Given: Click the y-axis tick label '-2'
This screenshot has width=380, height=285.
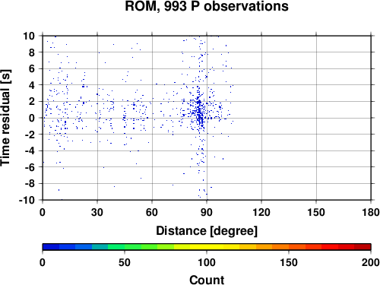Looking at the screenshot, I should (30, 135).
